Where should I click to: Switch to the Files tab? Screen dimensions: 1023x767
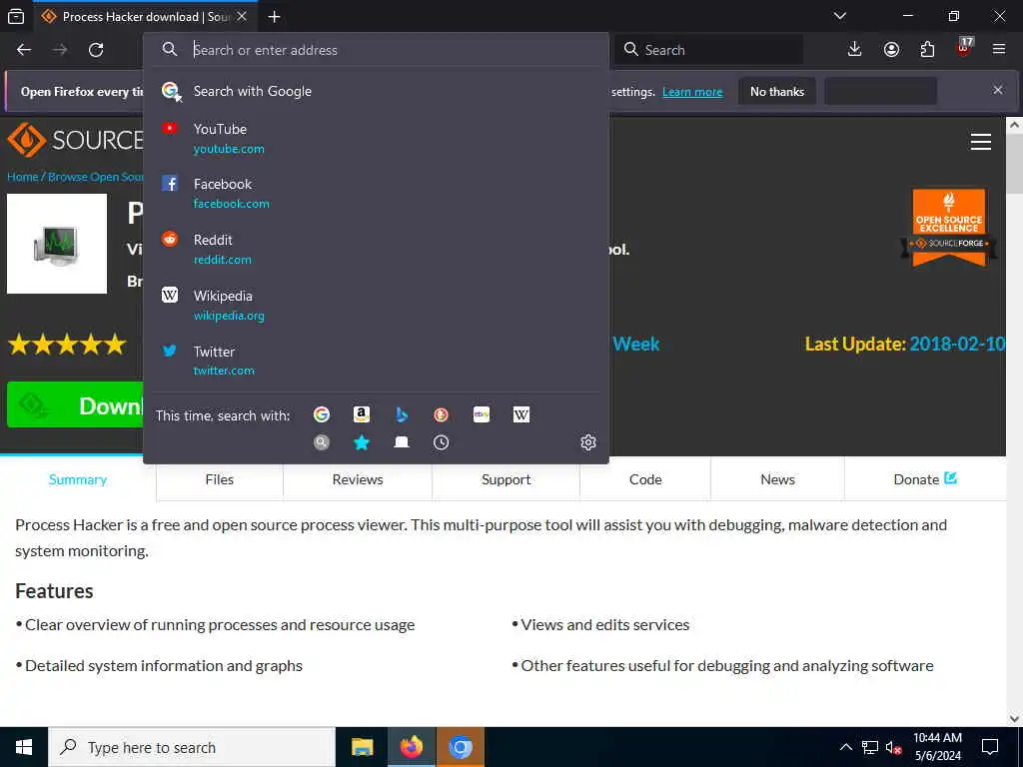point(219,479)
